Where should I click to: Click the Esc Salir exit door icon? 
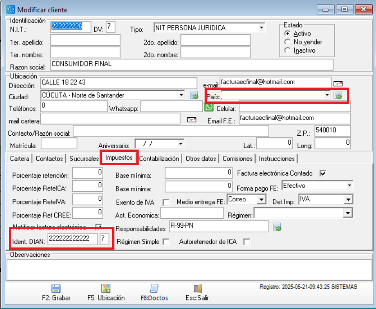coord(198,288)
